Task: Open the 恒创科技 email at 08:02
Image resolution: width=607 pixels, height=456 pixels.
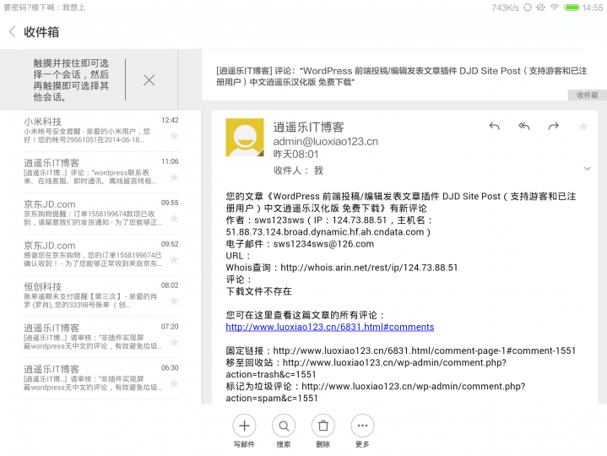Action: click(101, 296)
